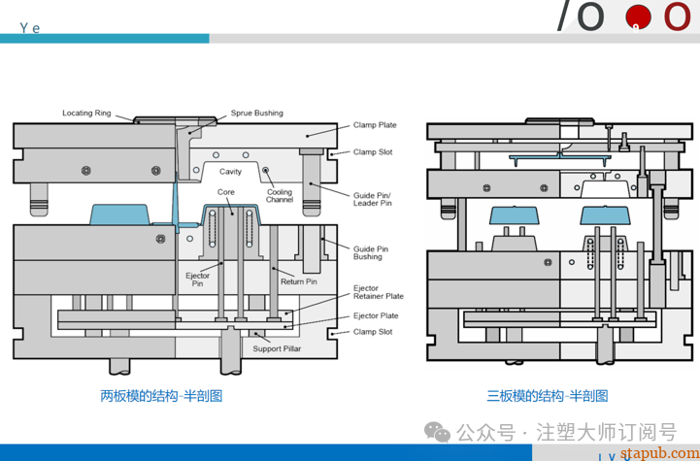Click the Sprue Bushing label

coord(256,114)
